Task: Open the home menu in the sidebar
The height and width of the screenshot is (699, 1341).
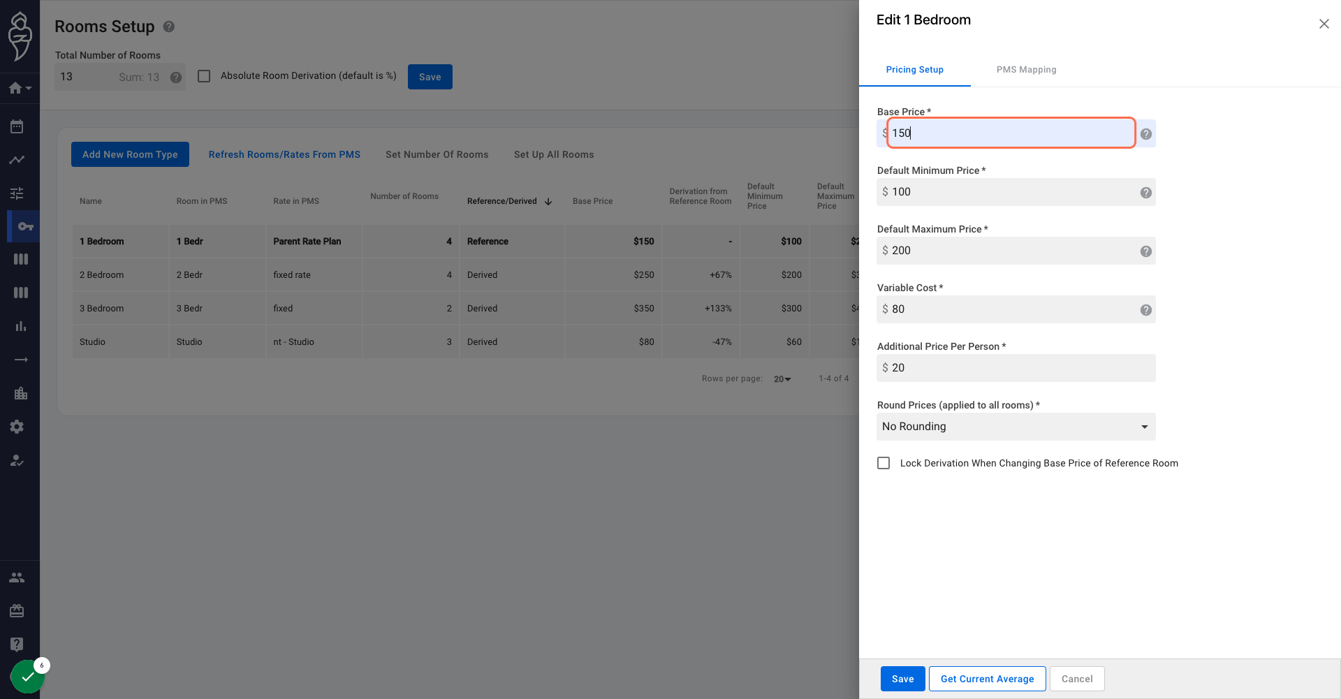Action: click(20, 88)
